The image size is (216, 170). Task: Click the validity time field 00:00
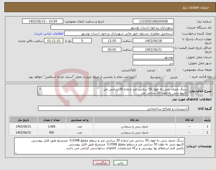coord(112,49)
